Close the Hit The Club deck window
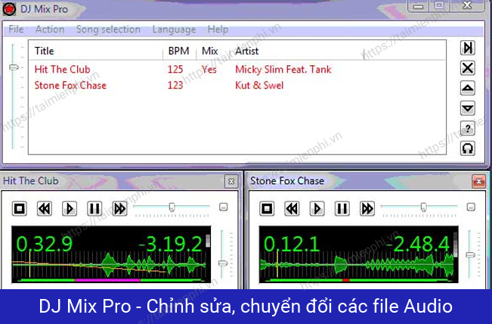Screen dimensions: 492x324 (231, 182)
